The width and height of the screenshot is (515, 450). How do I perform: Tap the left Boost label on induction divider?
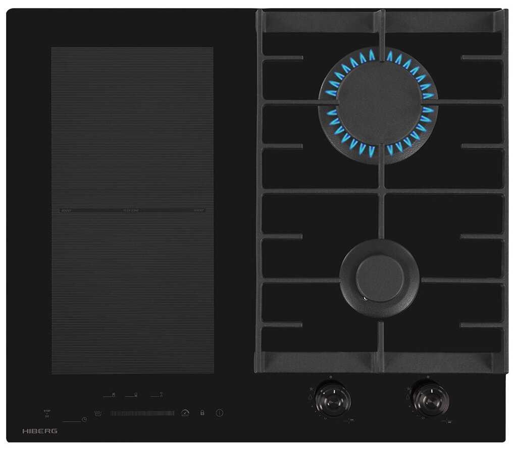(x=66, y=210)
